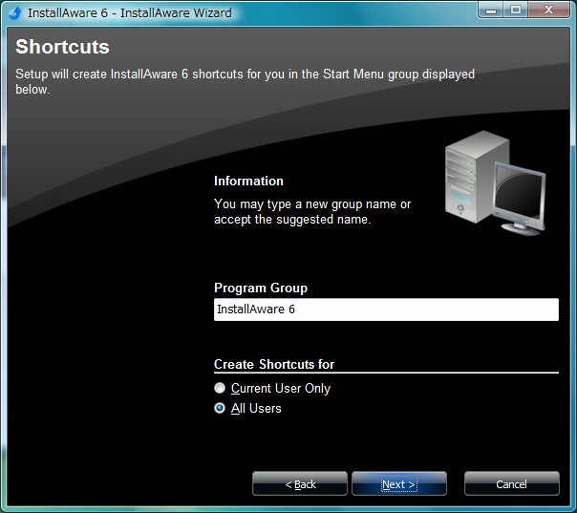Close the InstallAware Wizard window

(548, 10)
